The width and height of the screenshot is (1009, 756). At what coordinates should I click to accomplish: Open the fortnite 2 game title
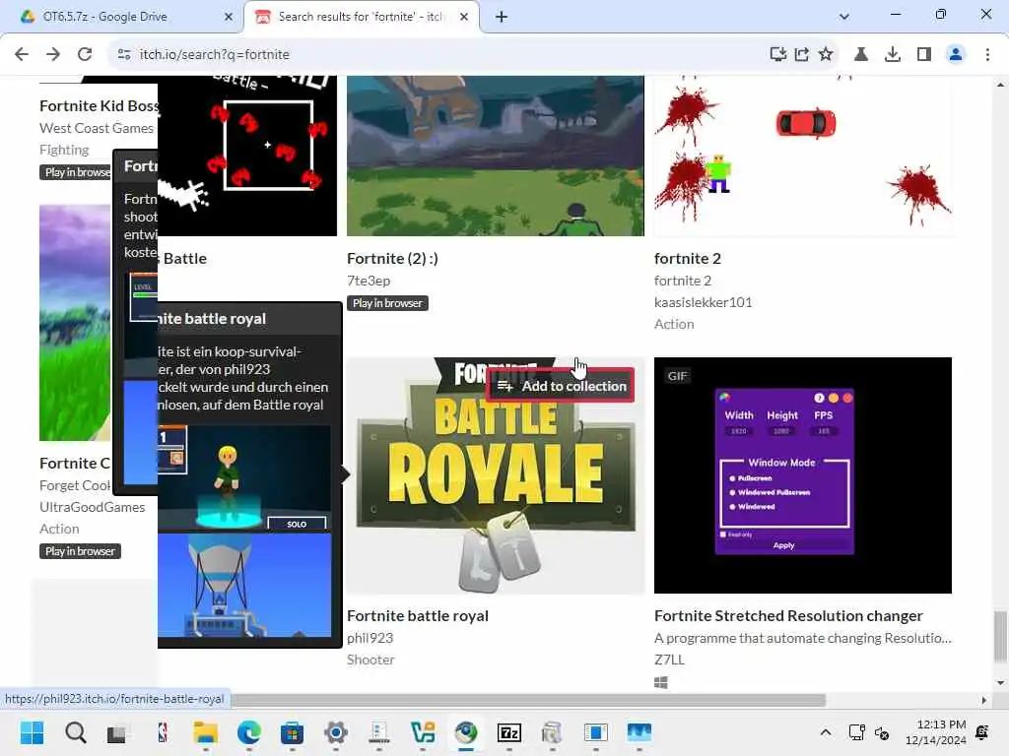(687, 259)
